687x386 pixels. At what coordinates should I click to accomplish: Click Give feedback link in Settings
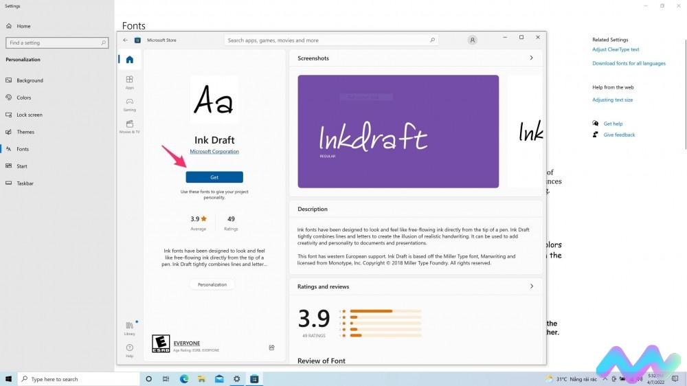[619, 135]
